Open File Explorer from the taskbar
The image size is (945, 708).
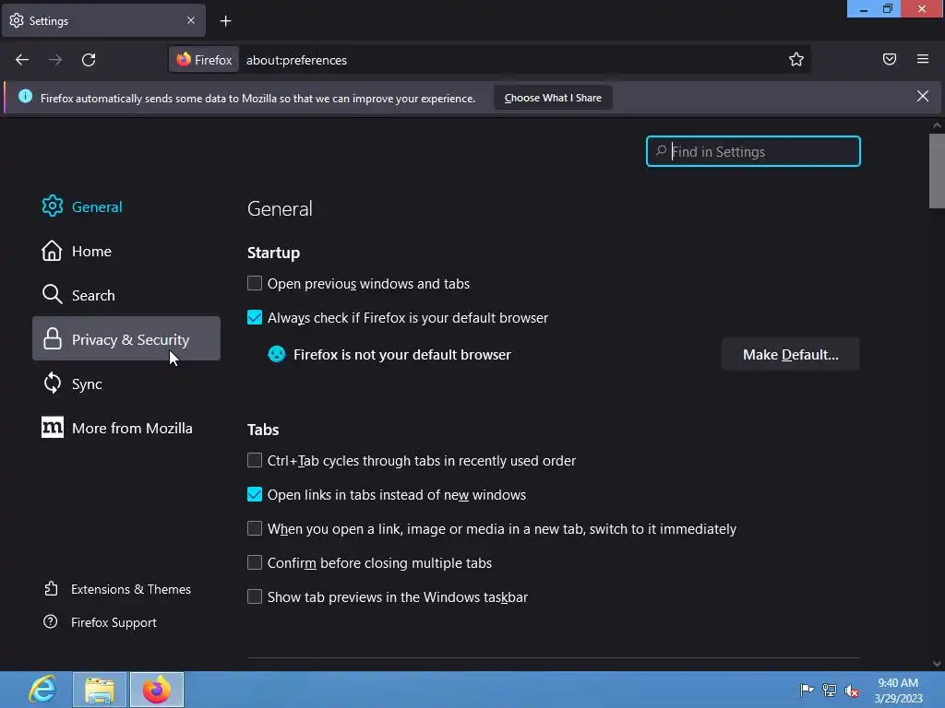[x=100, y=690]
